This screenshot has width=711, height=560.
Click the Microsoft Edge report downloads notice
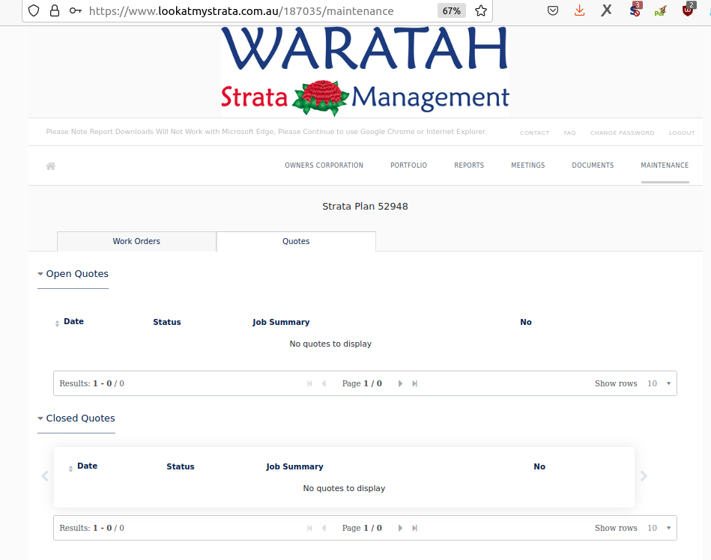[266, 132]
